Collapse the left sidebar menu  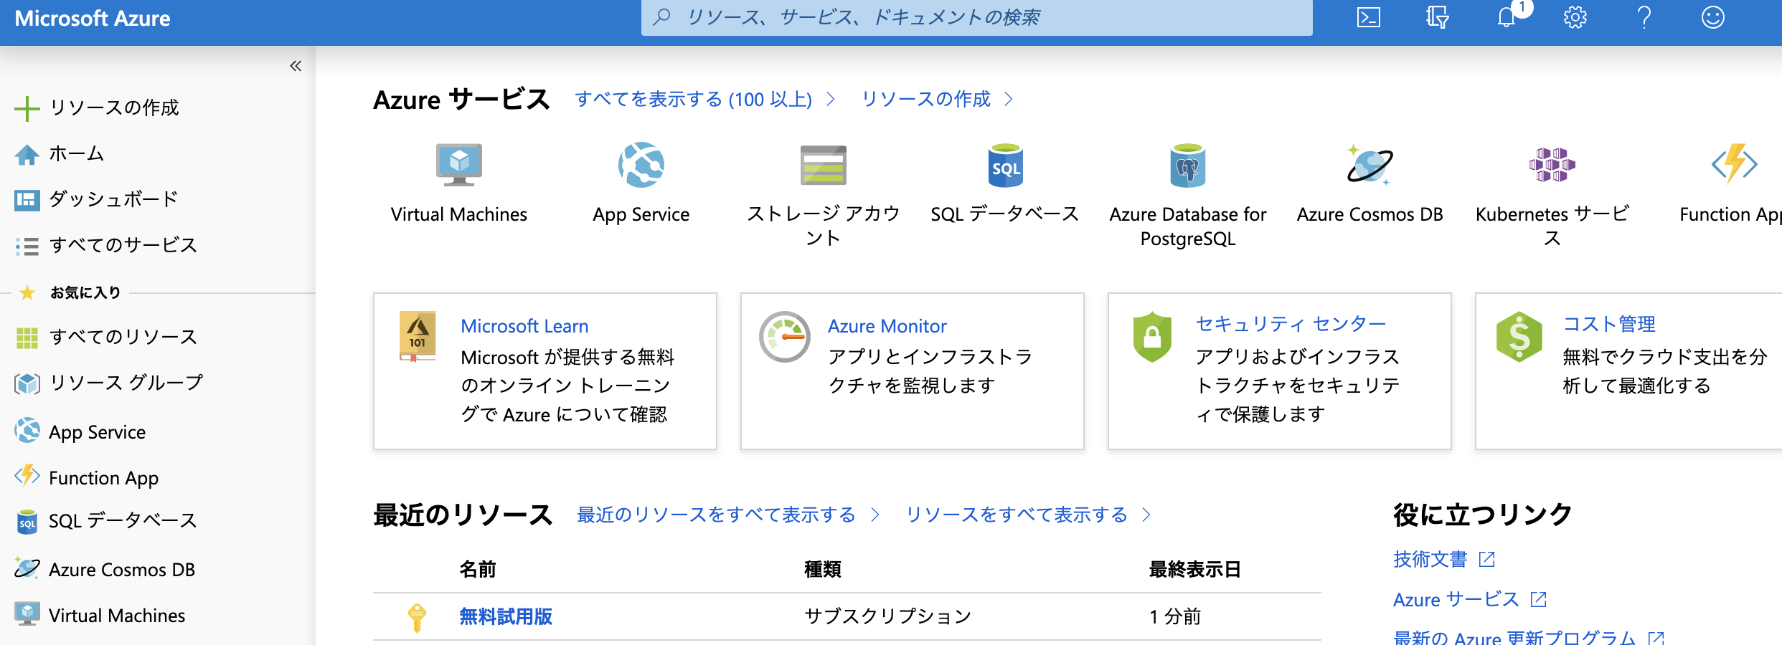pos(296,66)
